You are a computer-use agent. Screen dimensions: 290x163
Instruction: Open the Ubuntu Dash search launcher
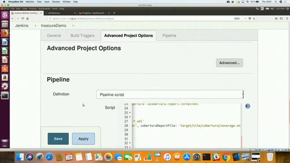click(x=5, y=15)
